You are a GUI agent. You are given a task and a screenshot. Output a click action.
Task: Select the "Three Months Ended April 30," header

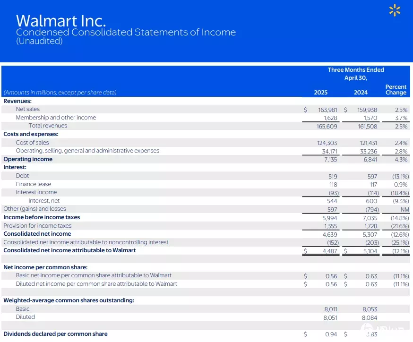[x=356, y=74]
